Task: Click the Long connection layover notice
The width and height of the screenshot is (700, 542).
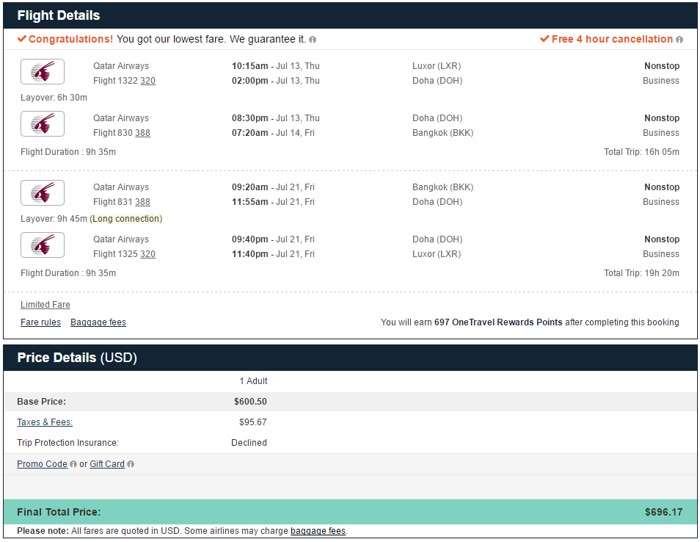Action: pyautogui.click(x=126, y=219)
